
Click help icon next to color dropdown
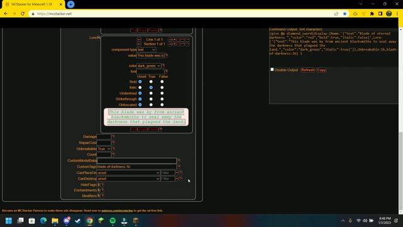(x=163, y=66)
